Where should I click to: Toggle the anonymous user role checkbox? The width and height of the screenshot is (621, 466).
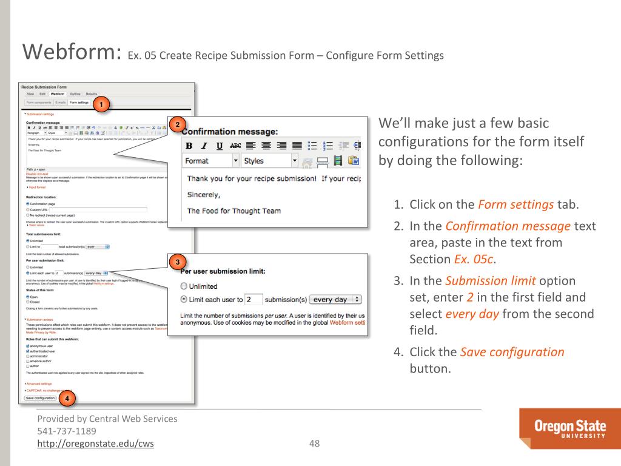coord(28,346)
